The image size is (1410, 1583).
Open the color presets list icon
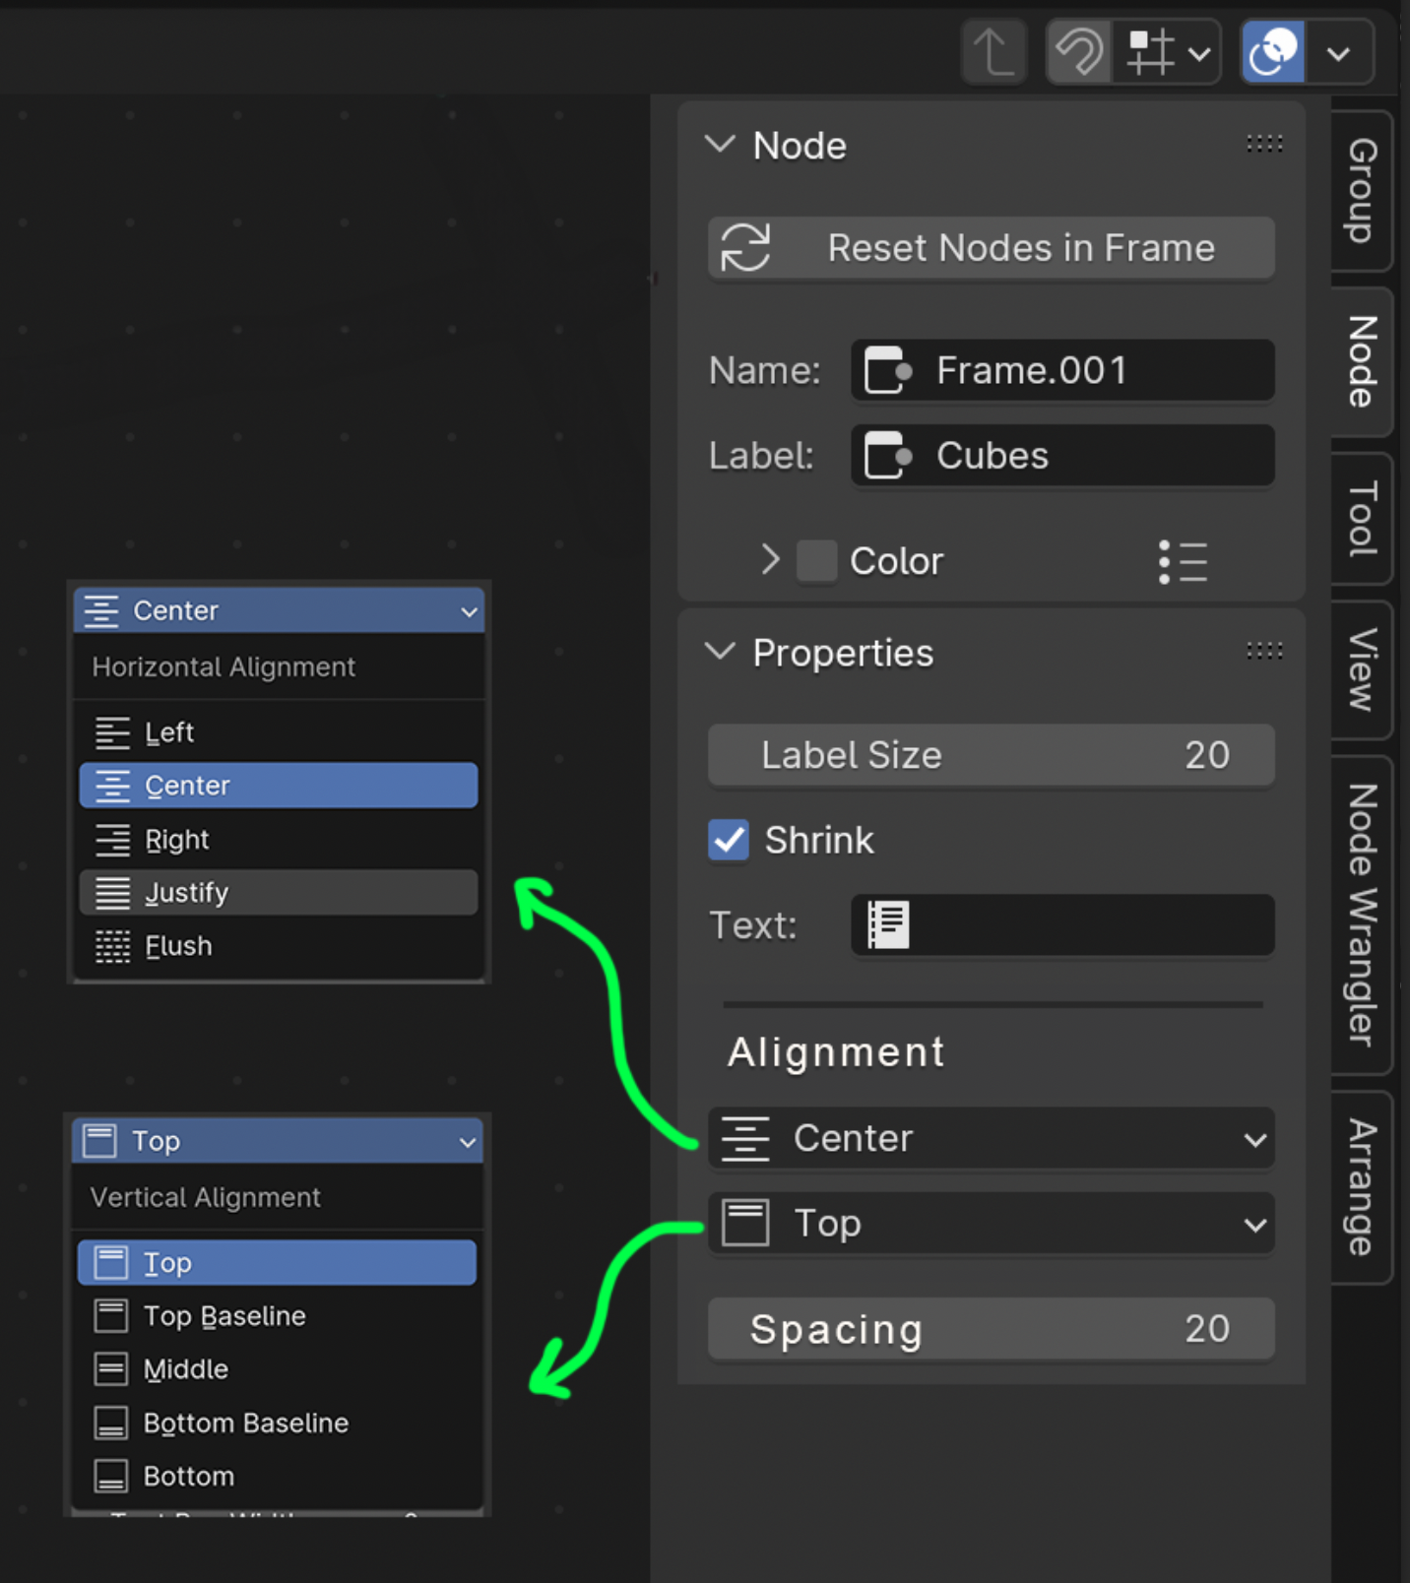pyautogui.click(x=1183, y=562)
